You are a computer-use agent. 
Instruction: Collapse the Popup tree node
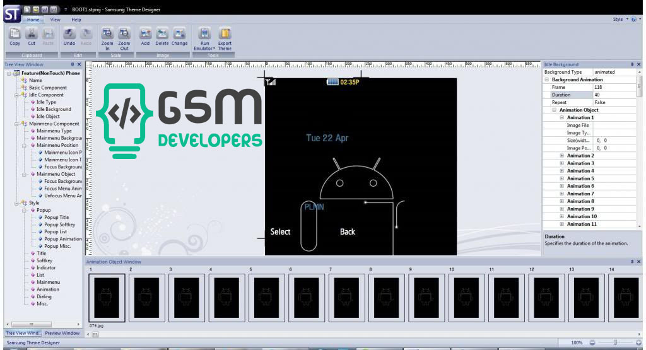25,210
